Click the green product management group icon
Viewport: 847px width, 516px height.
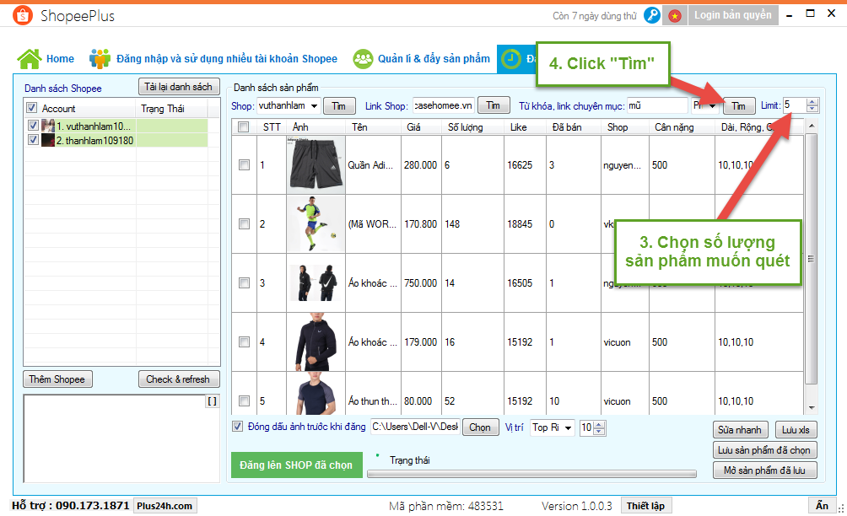point(364,59)
